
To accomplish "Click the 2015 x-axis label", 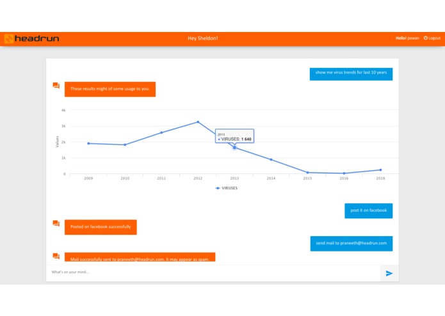I will click(307, 178).
